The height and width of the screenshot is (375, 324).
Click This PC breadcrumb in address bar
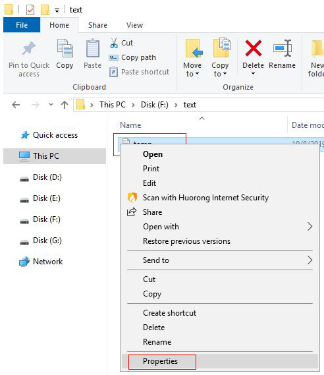[113, 105]
